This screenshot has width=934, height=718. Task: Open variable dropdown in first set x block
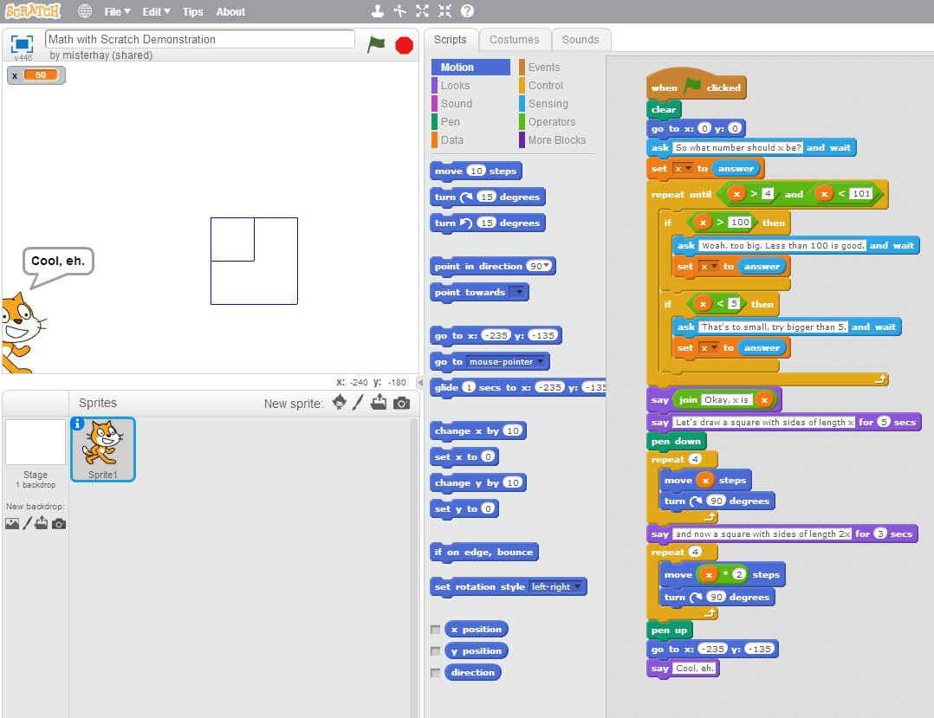point(689,169)
